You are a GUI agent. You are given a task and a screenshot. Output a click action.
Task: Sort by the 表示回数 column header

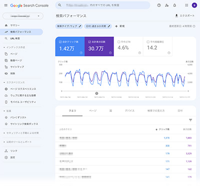pyautogui.click(x=187, y=129)
